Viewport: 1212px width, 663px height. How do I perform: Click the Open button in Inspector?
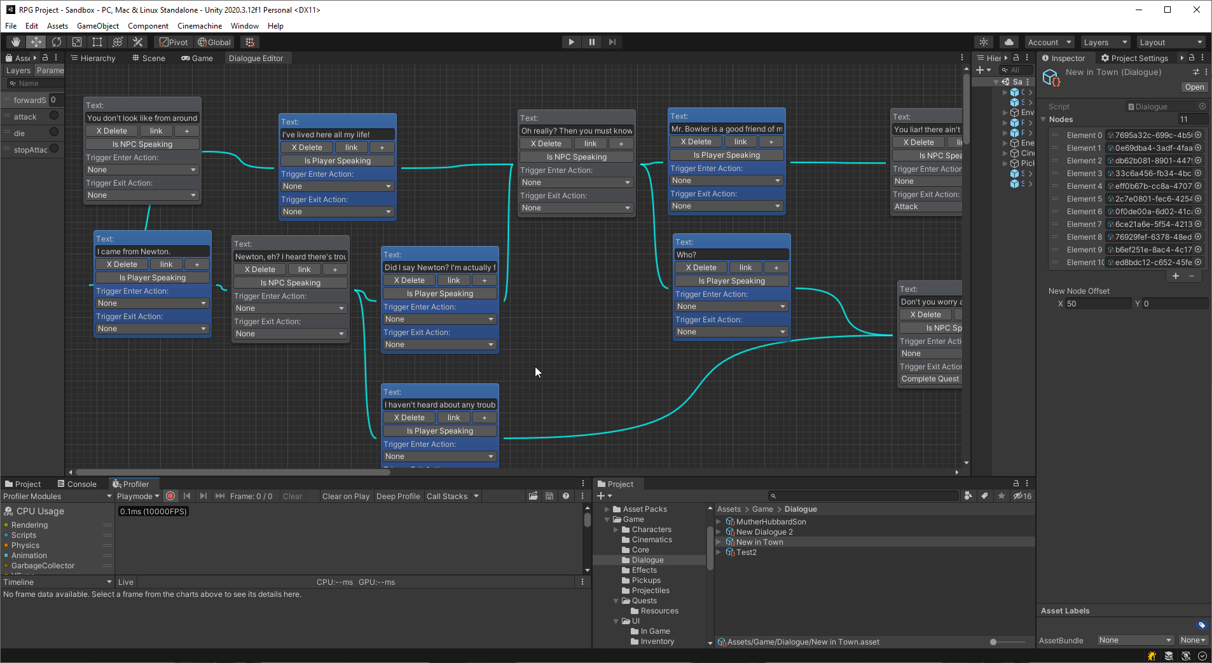pyautogui.click(x=1194, y=87)
